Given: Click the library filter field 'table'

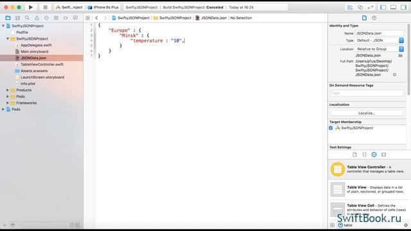Looking at the screenshot, I should click(x=374, y=225).
